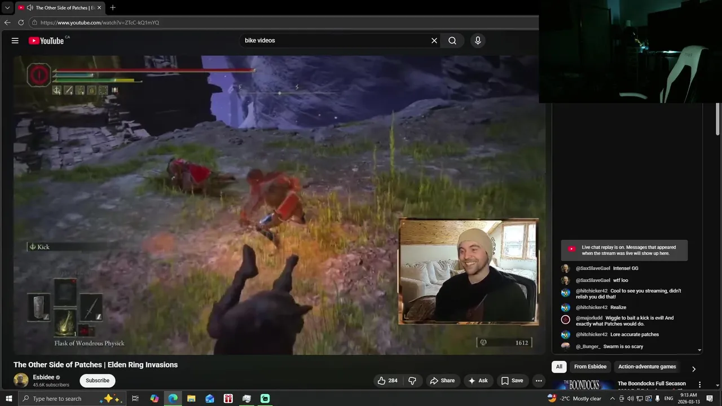Click the @majorludd chat avatar

[565, 320]
